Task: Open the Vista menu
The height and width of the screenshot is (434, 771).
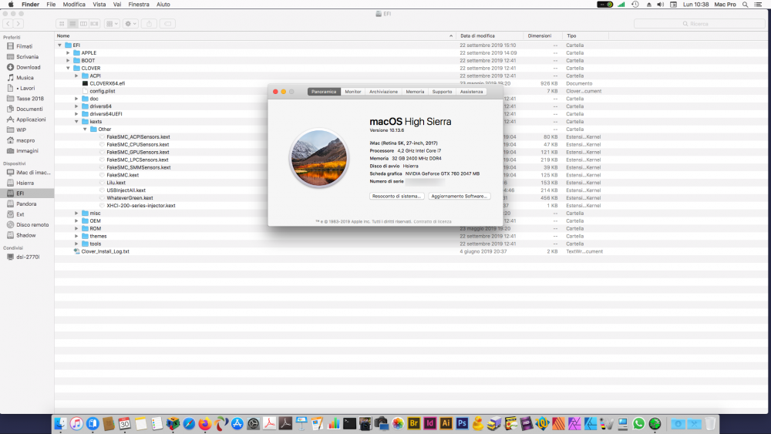Action: click(x=99, y=5)
